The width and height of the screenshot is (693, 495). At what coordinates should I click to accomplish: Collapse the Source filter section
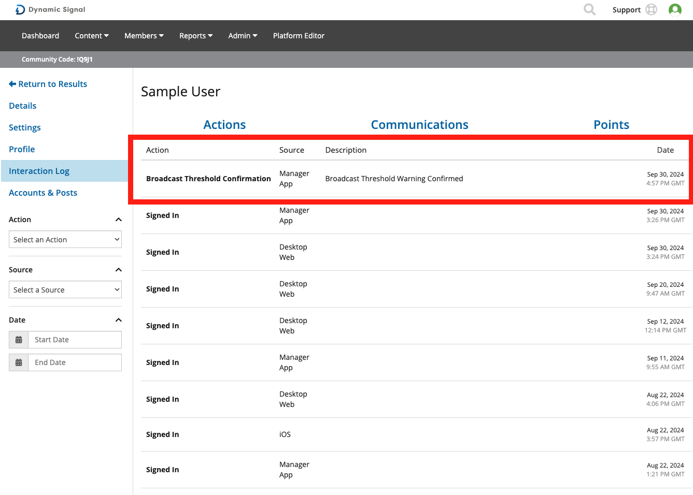(x=118, y=270)
